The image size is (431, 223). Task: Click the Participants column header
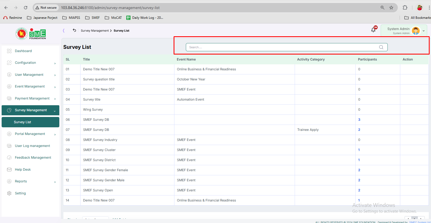(367, 59)
